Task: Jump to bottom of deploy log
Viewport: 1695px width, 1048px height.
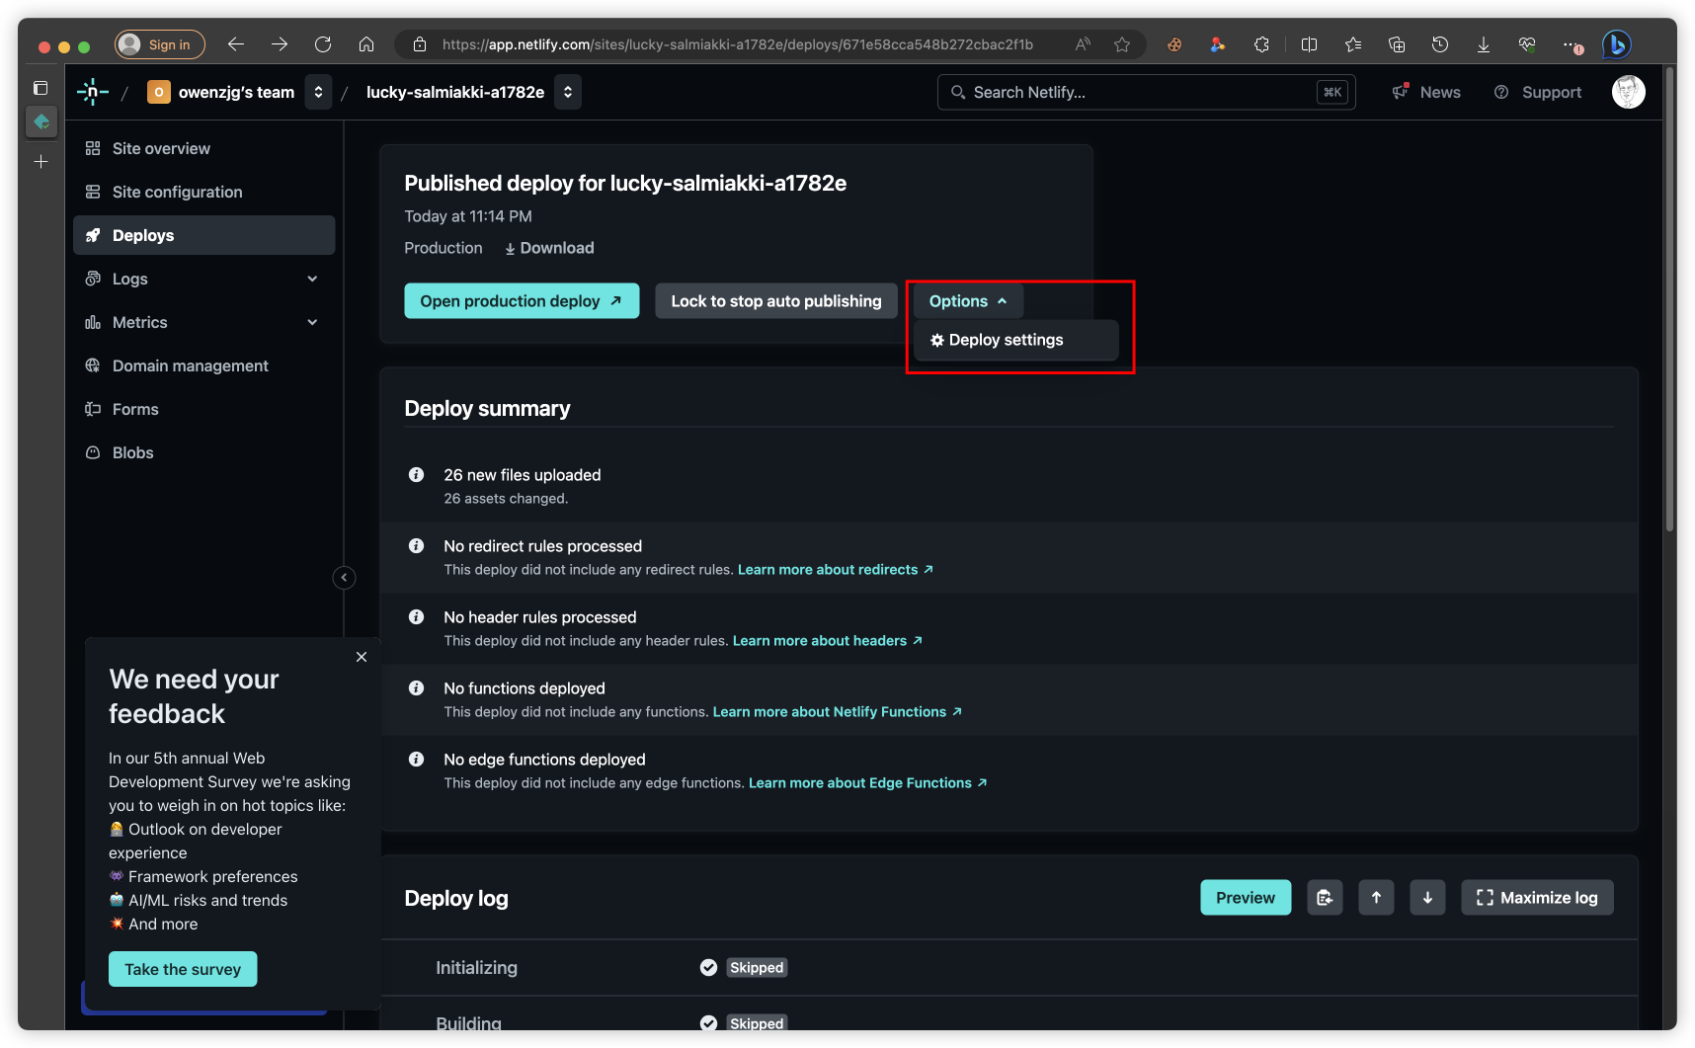Action: point(1427,898)
